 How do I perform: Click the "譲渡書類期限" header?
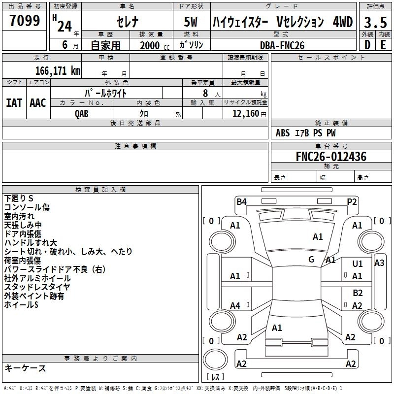tap(245, 58)
